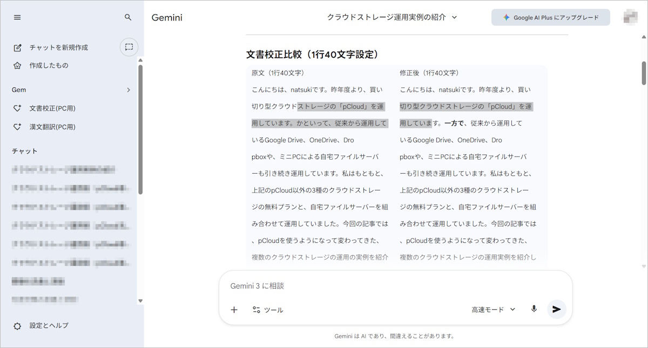The image size is (648, 348).
Task: Open 作成したもの in the sidebar
Action: 49,65
